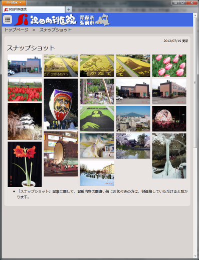
Task: View the night castle cherry blossom photo
Action: pyautogui.click(x=25, y=121)
